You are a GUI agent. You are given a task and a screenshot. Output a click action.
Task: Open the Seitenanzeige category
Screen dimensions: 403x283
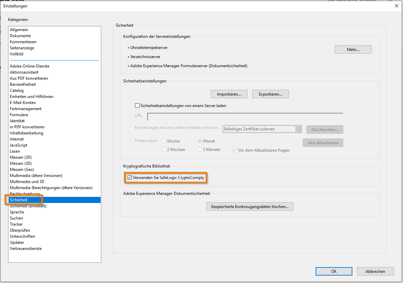click(x=22, y=48)
